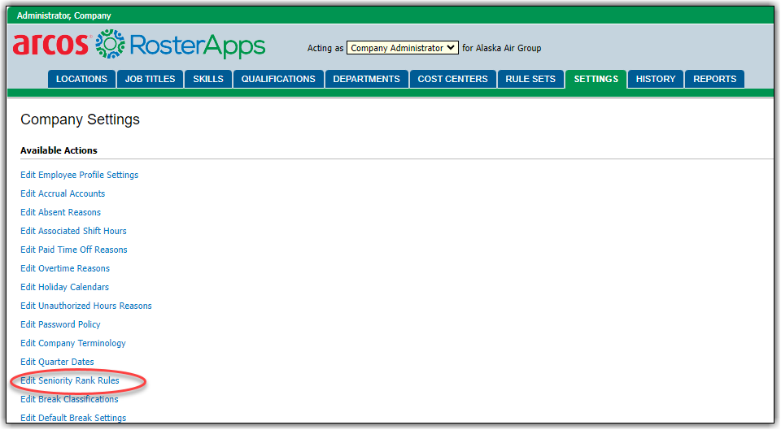Select Edit Break Classifications link
This screenshot has height=430, width=781.
69,399
